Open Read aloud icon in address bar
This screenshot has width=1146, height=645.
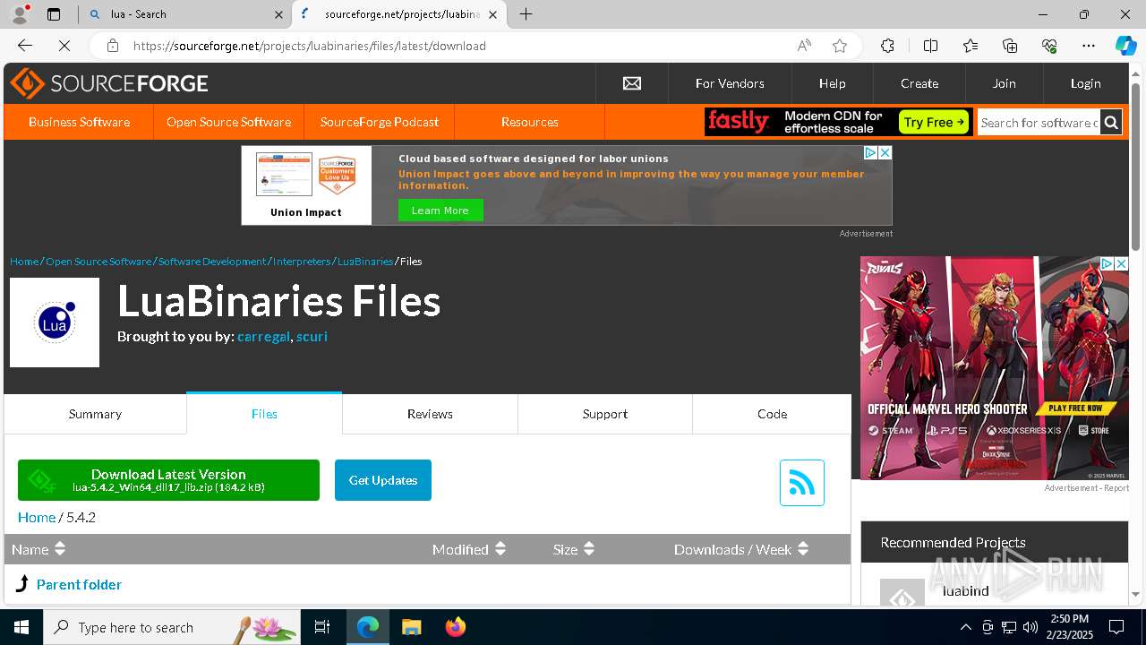(804, 46)
